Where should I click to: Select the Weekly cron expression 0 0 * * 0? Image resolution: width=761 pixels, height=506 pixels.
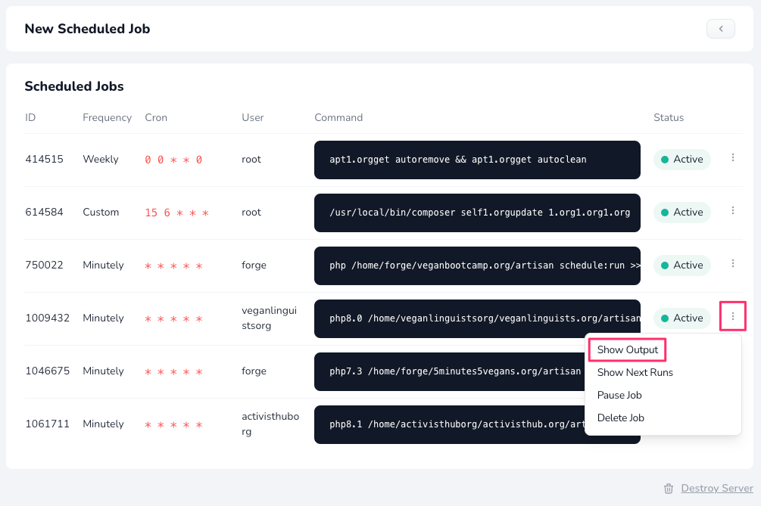click(x=173, y=159)
